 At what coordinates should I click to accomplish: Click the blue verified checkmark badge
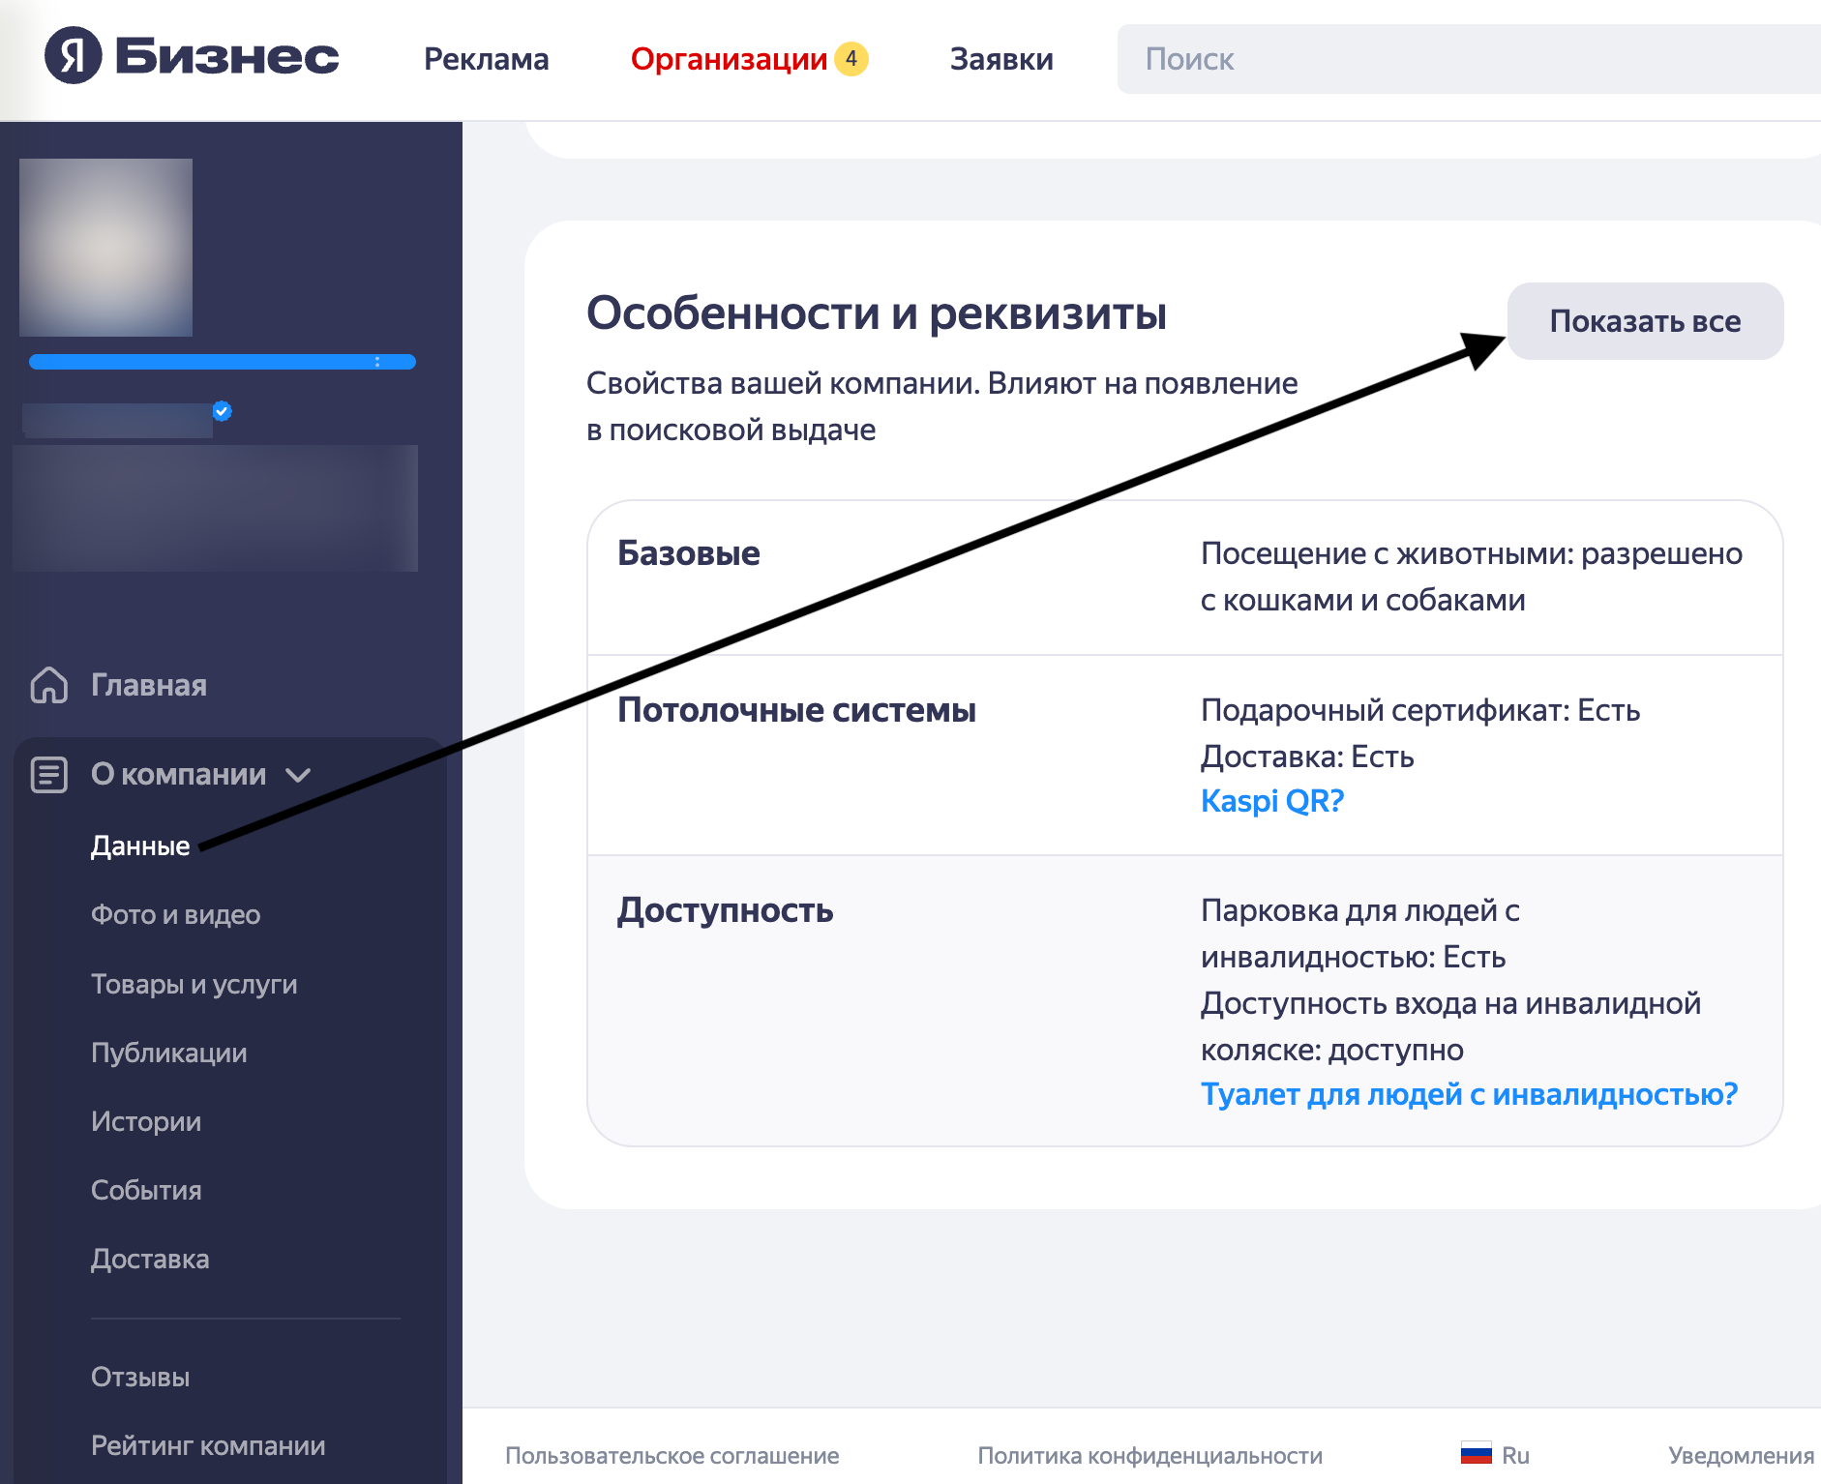tap(221, 411)
